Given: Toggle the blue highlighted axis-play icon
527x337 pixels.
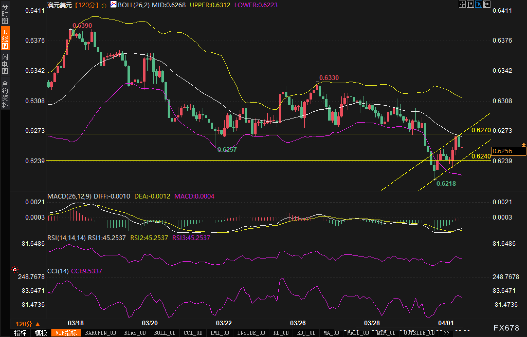Looking at the screenshot, I should pyautogui.click(x=478, y=4).
